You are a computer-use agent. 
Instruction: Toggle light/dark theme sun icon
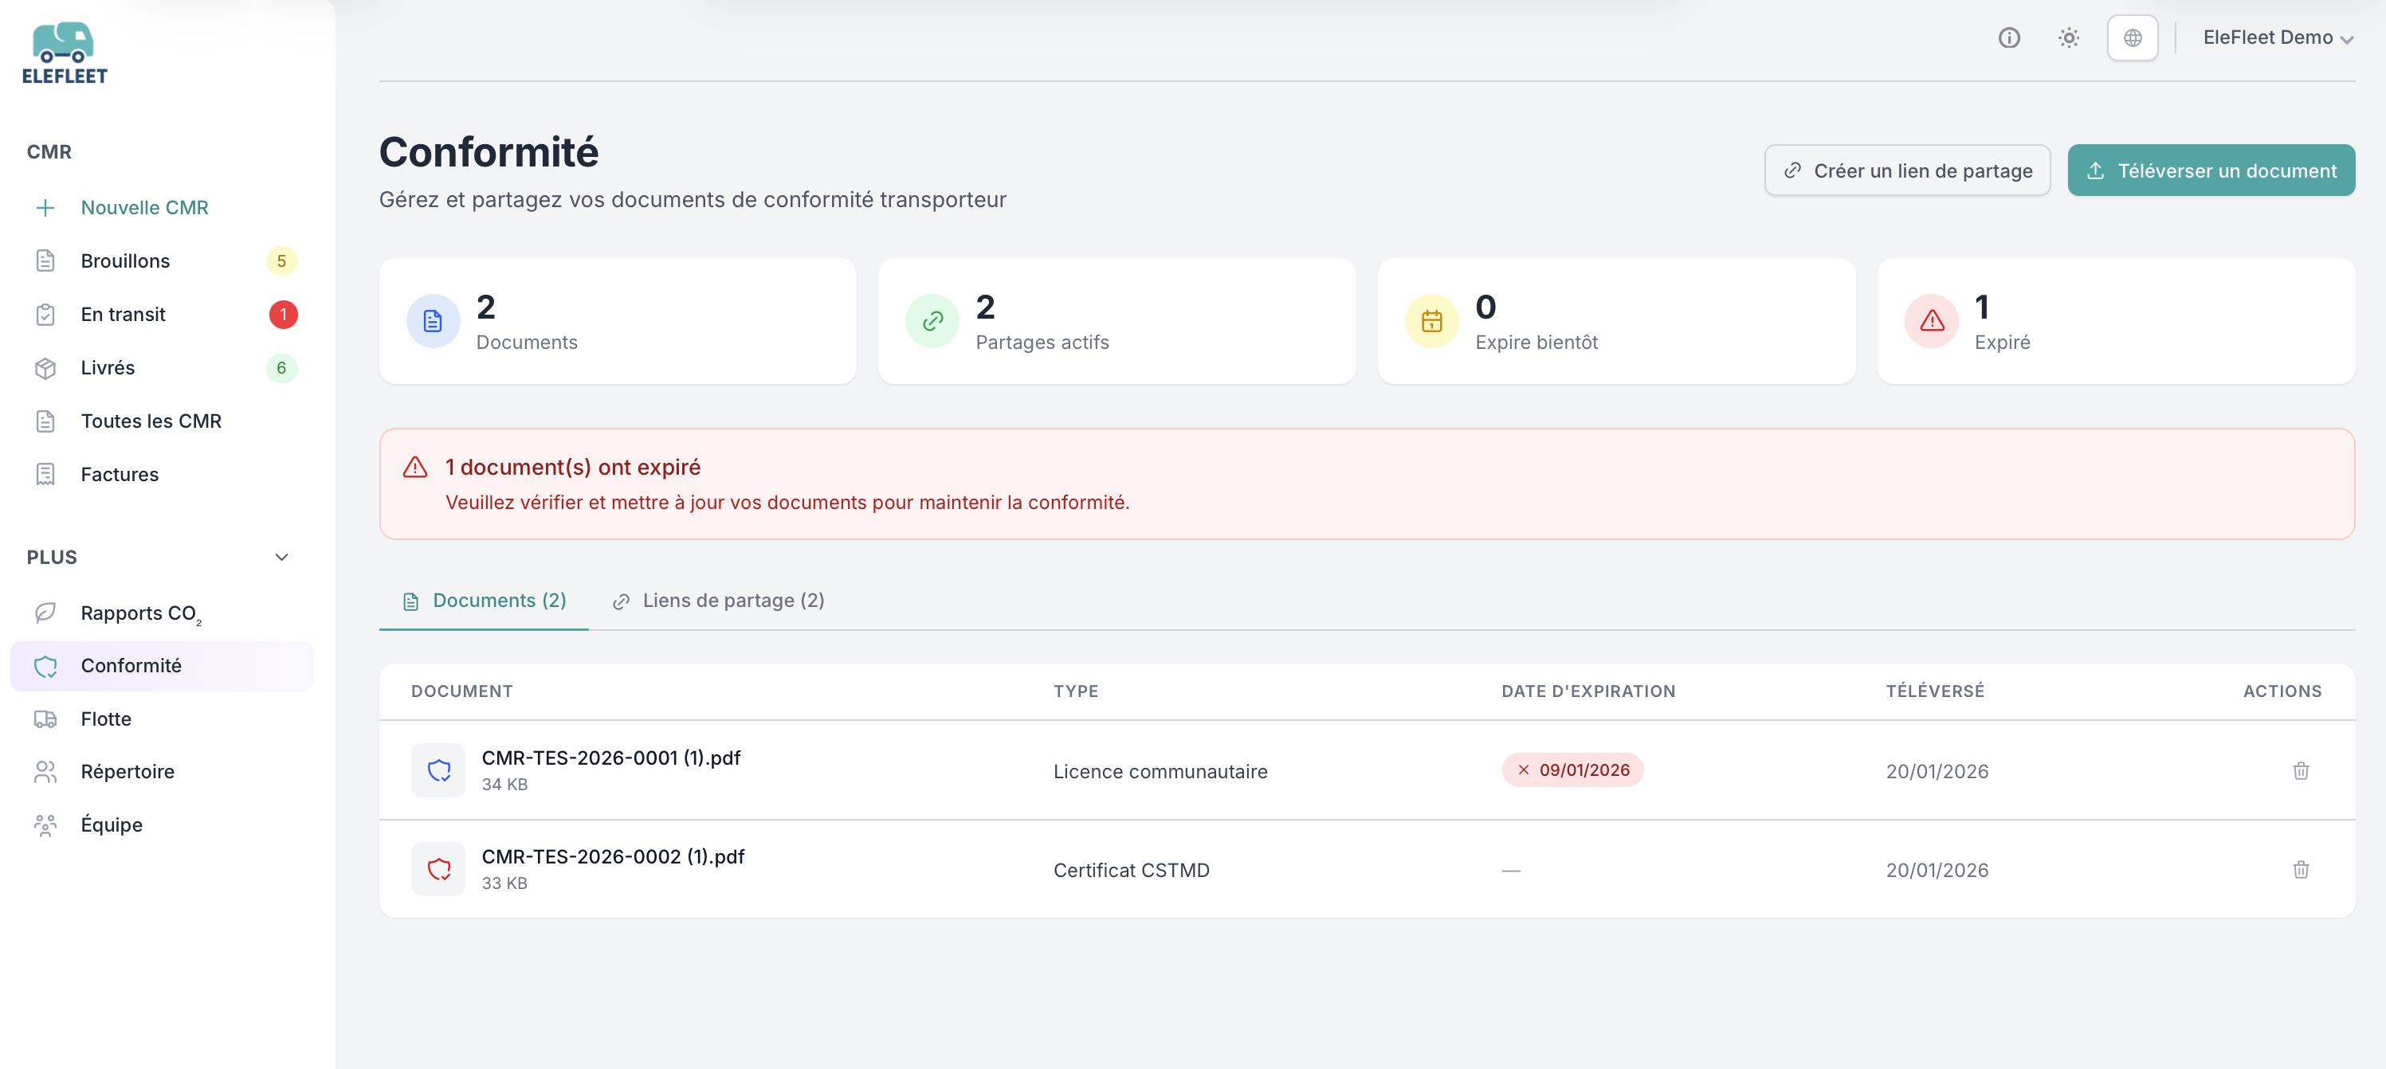2068,38
